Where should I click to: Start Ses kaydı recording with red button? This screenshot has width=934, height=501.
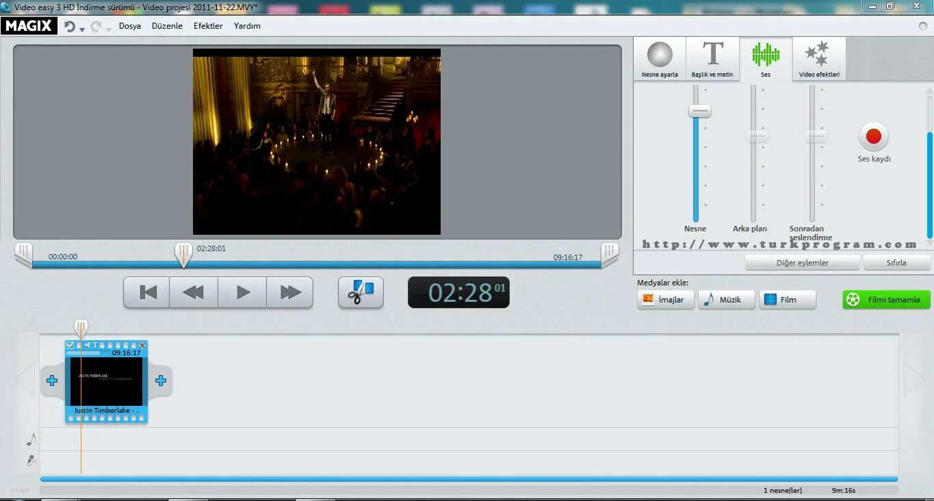pos(874,136)
